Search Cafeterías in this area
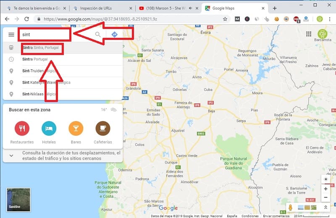This screenshot has width=336, height=218. (x=103, y=129)
